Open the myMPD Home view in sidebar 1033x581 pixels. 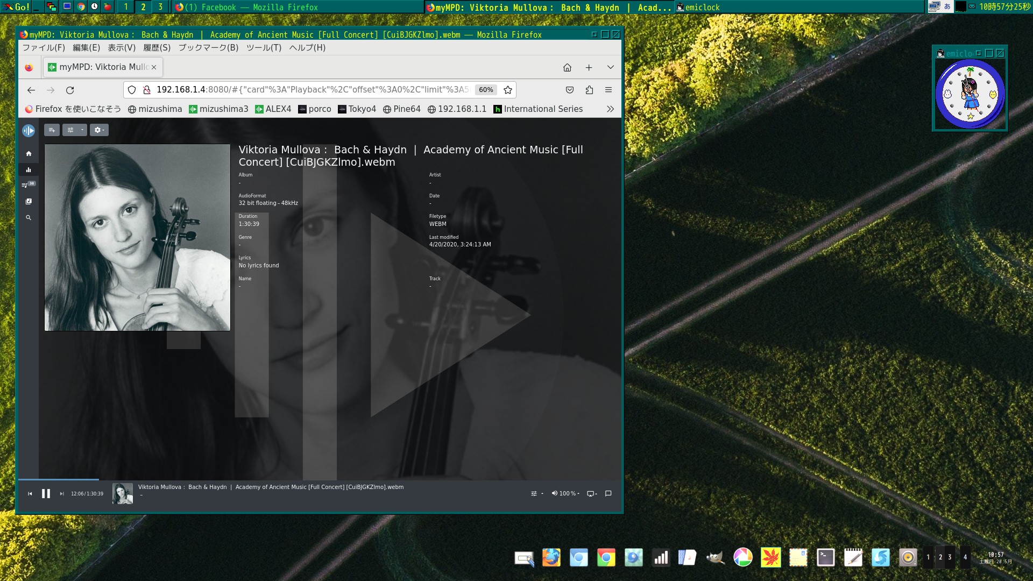tap(29, 154)
